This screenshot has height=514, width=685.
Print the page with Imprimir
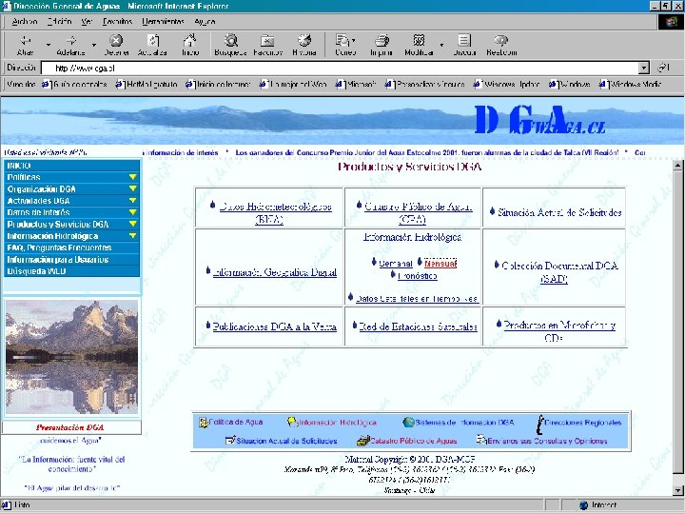pos(382,45)
